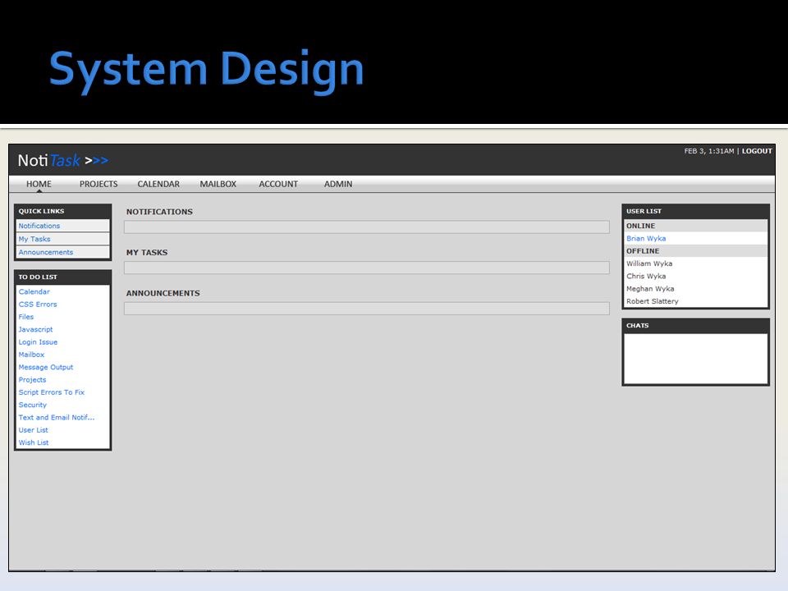Open the HOME tab
The height and width of the screenshot is (591, 788).
[39, 184]
